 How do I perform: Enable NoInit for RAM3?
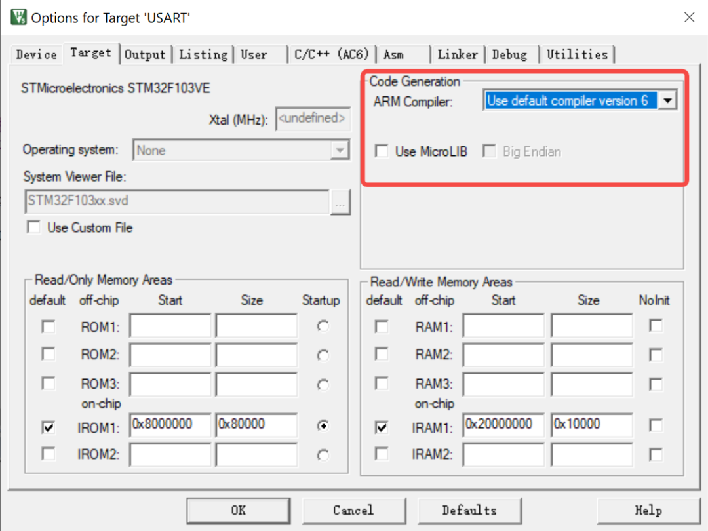(x=656, y=384)
